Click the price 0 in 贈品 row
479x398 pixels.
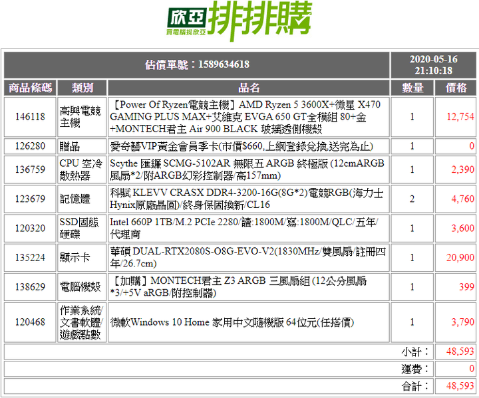coord(472,146)
